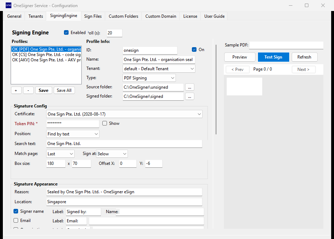The height and width of the screenshot is (239, 334).
Task: Click the Save button
Action: [x=43, y=90]
